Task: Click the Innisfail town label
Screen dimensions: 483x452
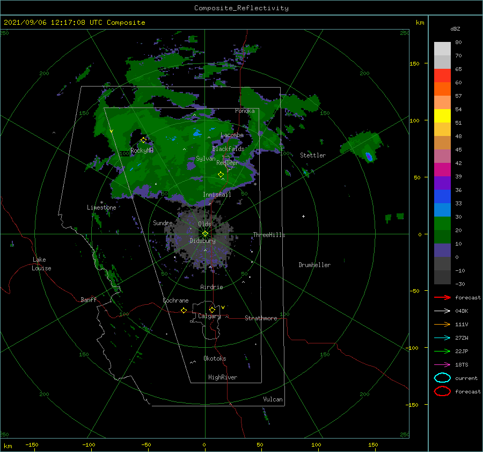Action: [217, 195]
